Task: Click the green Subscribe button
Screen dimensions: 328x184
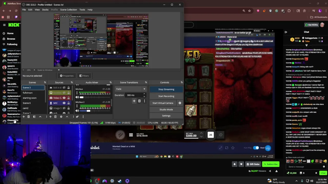Action: click(x=271, y=164)
